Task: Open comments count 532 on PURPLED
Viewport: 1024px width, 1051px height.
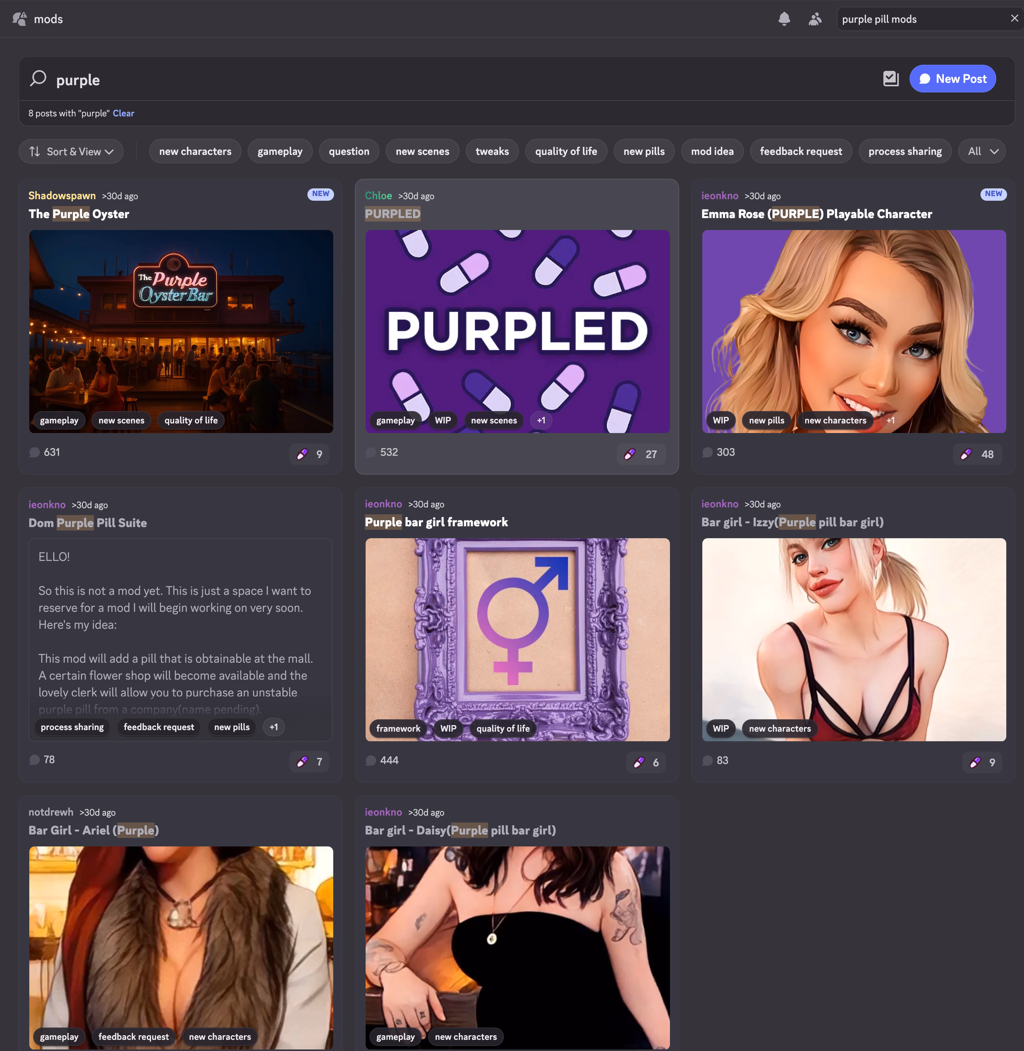Action: pyautogui.click(x=381, y=452)
